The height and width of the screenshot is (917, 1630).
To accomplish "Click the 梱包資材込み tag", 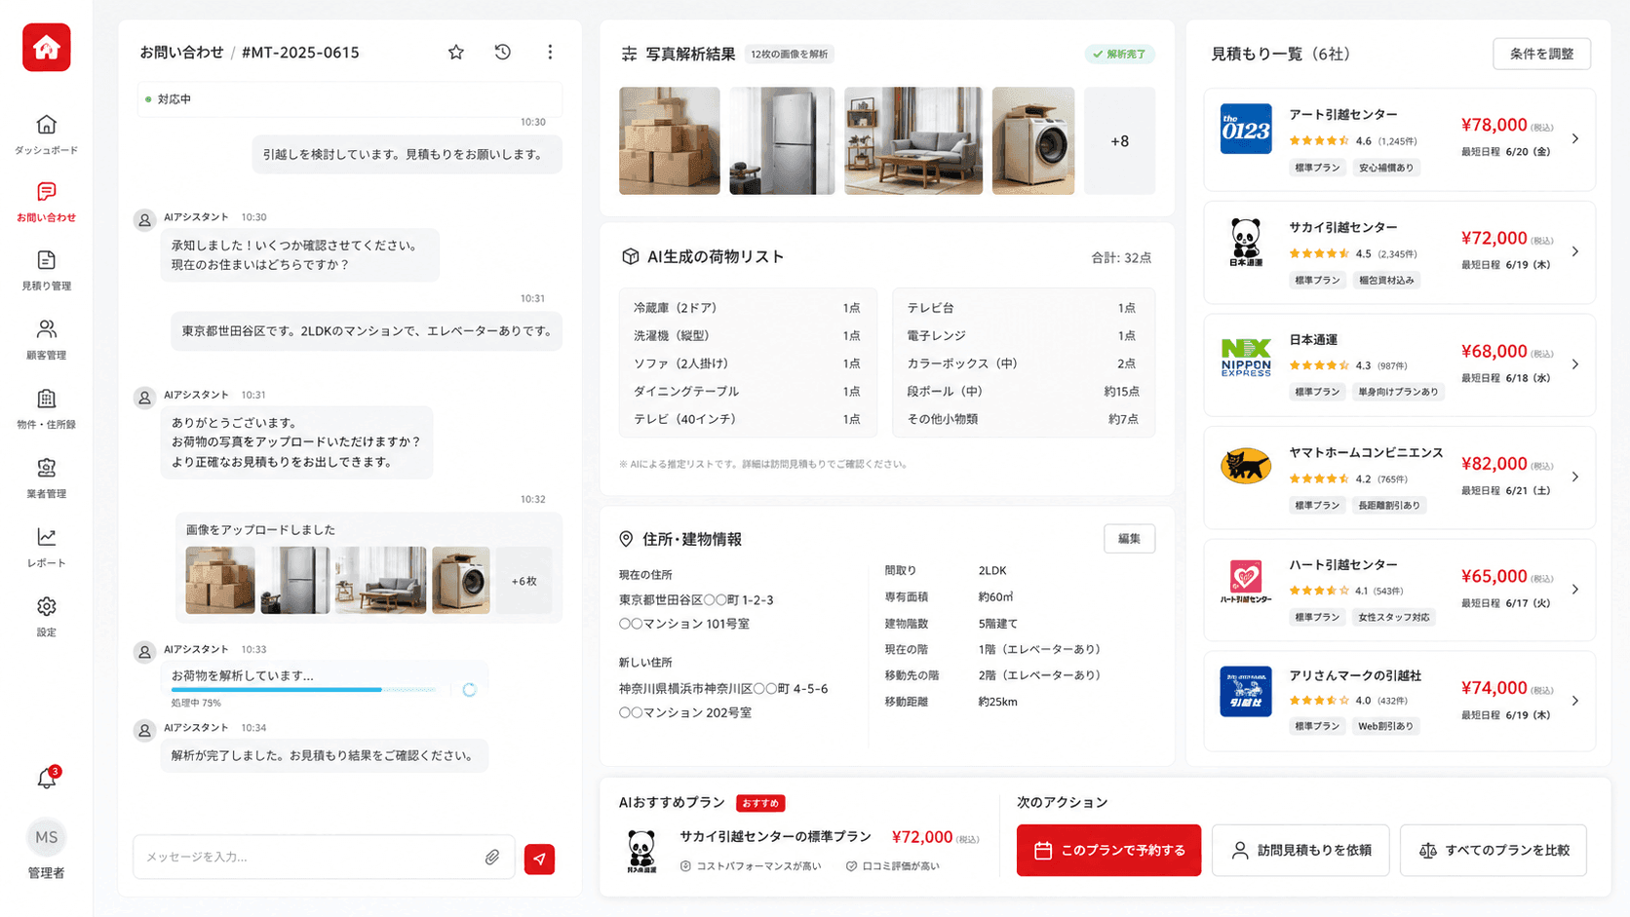I will coord(1386,281).
